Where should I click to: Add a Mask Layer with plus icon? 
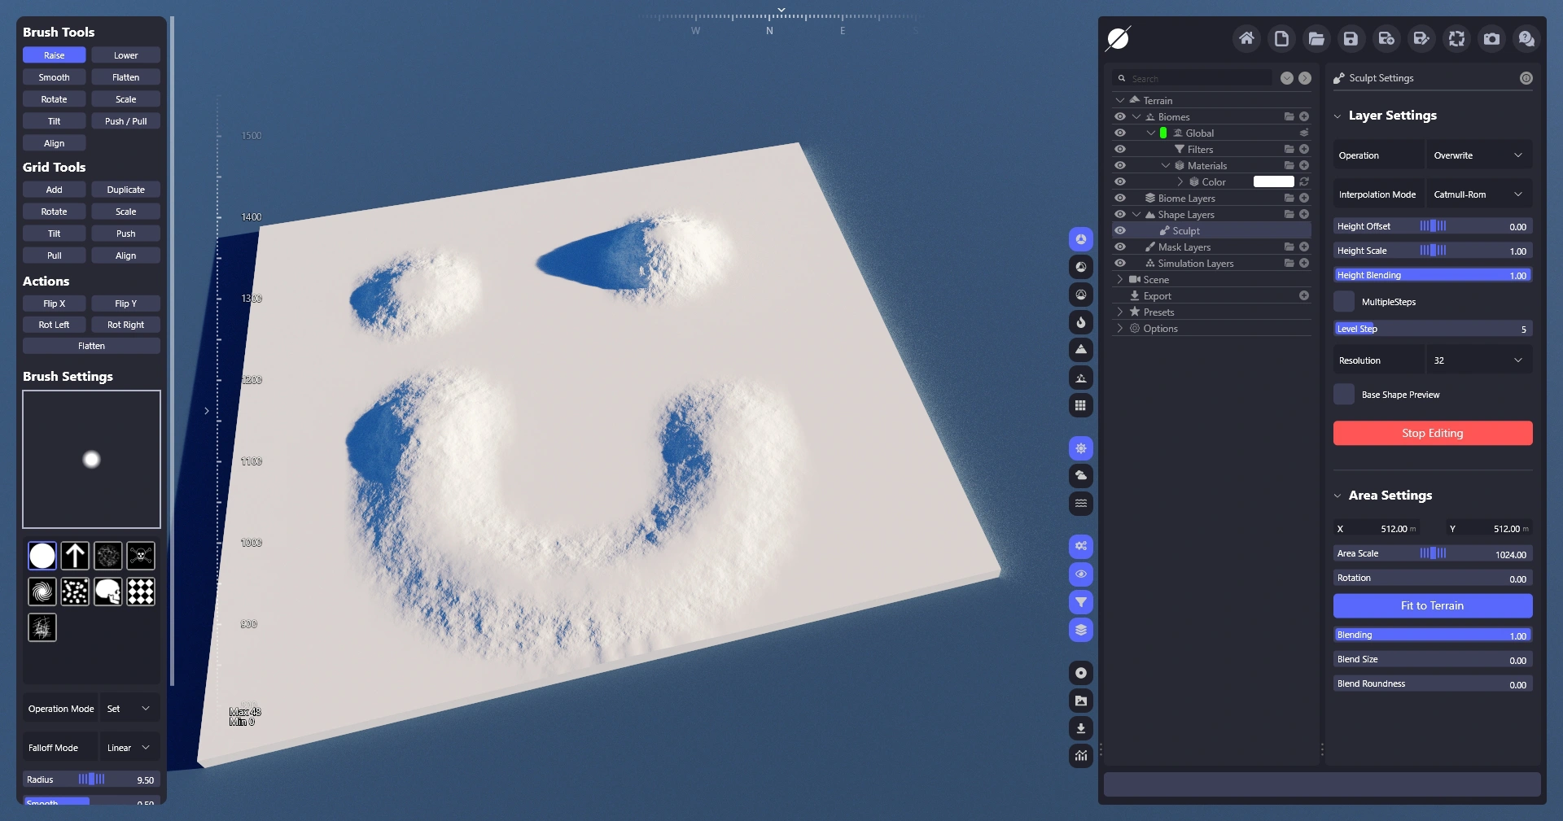[x=1304, y=247]
